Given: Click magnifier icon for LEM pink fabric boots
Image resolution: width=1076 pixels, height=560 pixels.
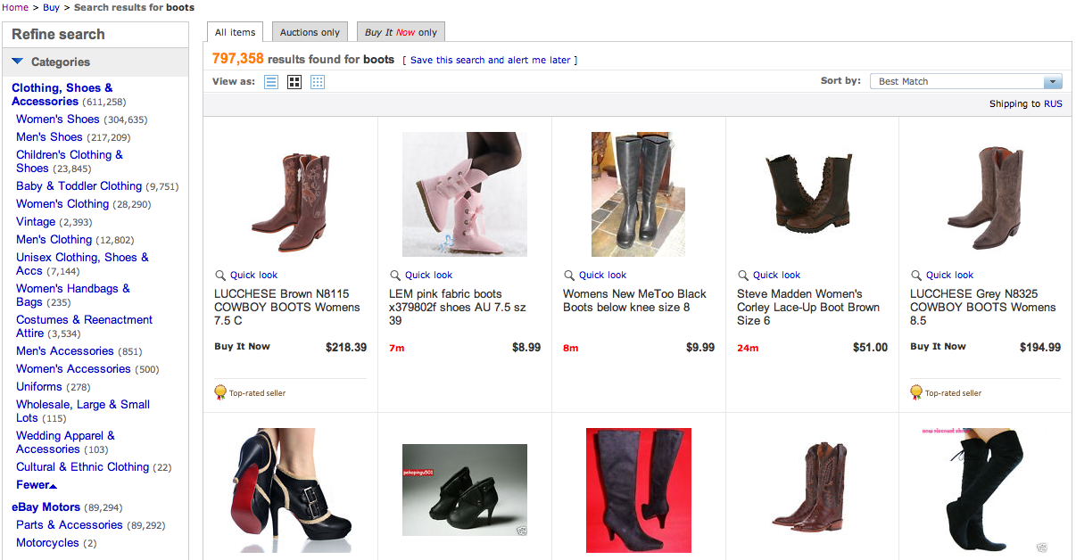Looking at the screenshot, I should tap(395, 275).
